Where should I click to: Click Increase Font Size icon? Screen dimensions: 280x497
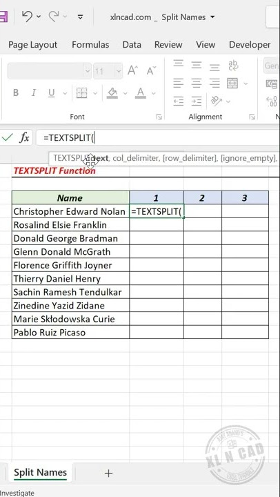pos(132,70)
